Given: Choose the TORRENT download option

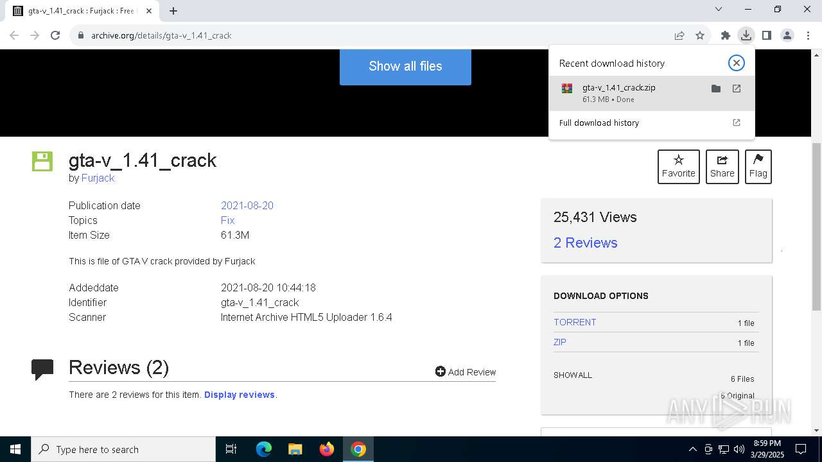Looking at the screenshot, I should pyautogui.click(x=575, y=322).
